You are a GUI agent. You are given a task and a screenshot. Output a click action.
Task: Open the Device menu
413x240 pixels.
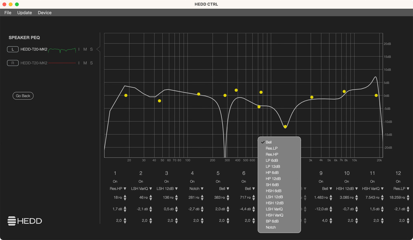(45, 13)
